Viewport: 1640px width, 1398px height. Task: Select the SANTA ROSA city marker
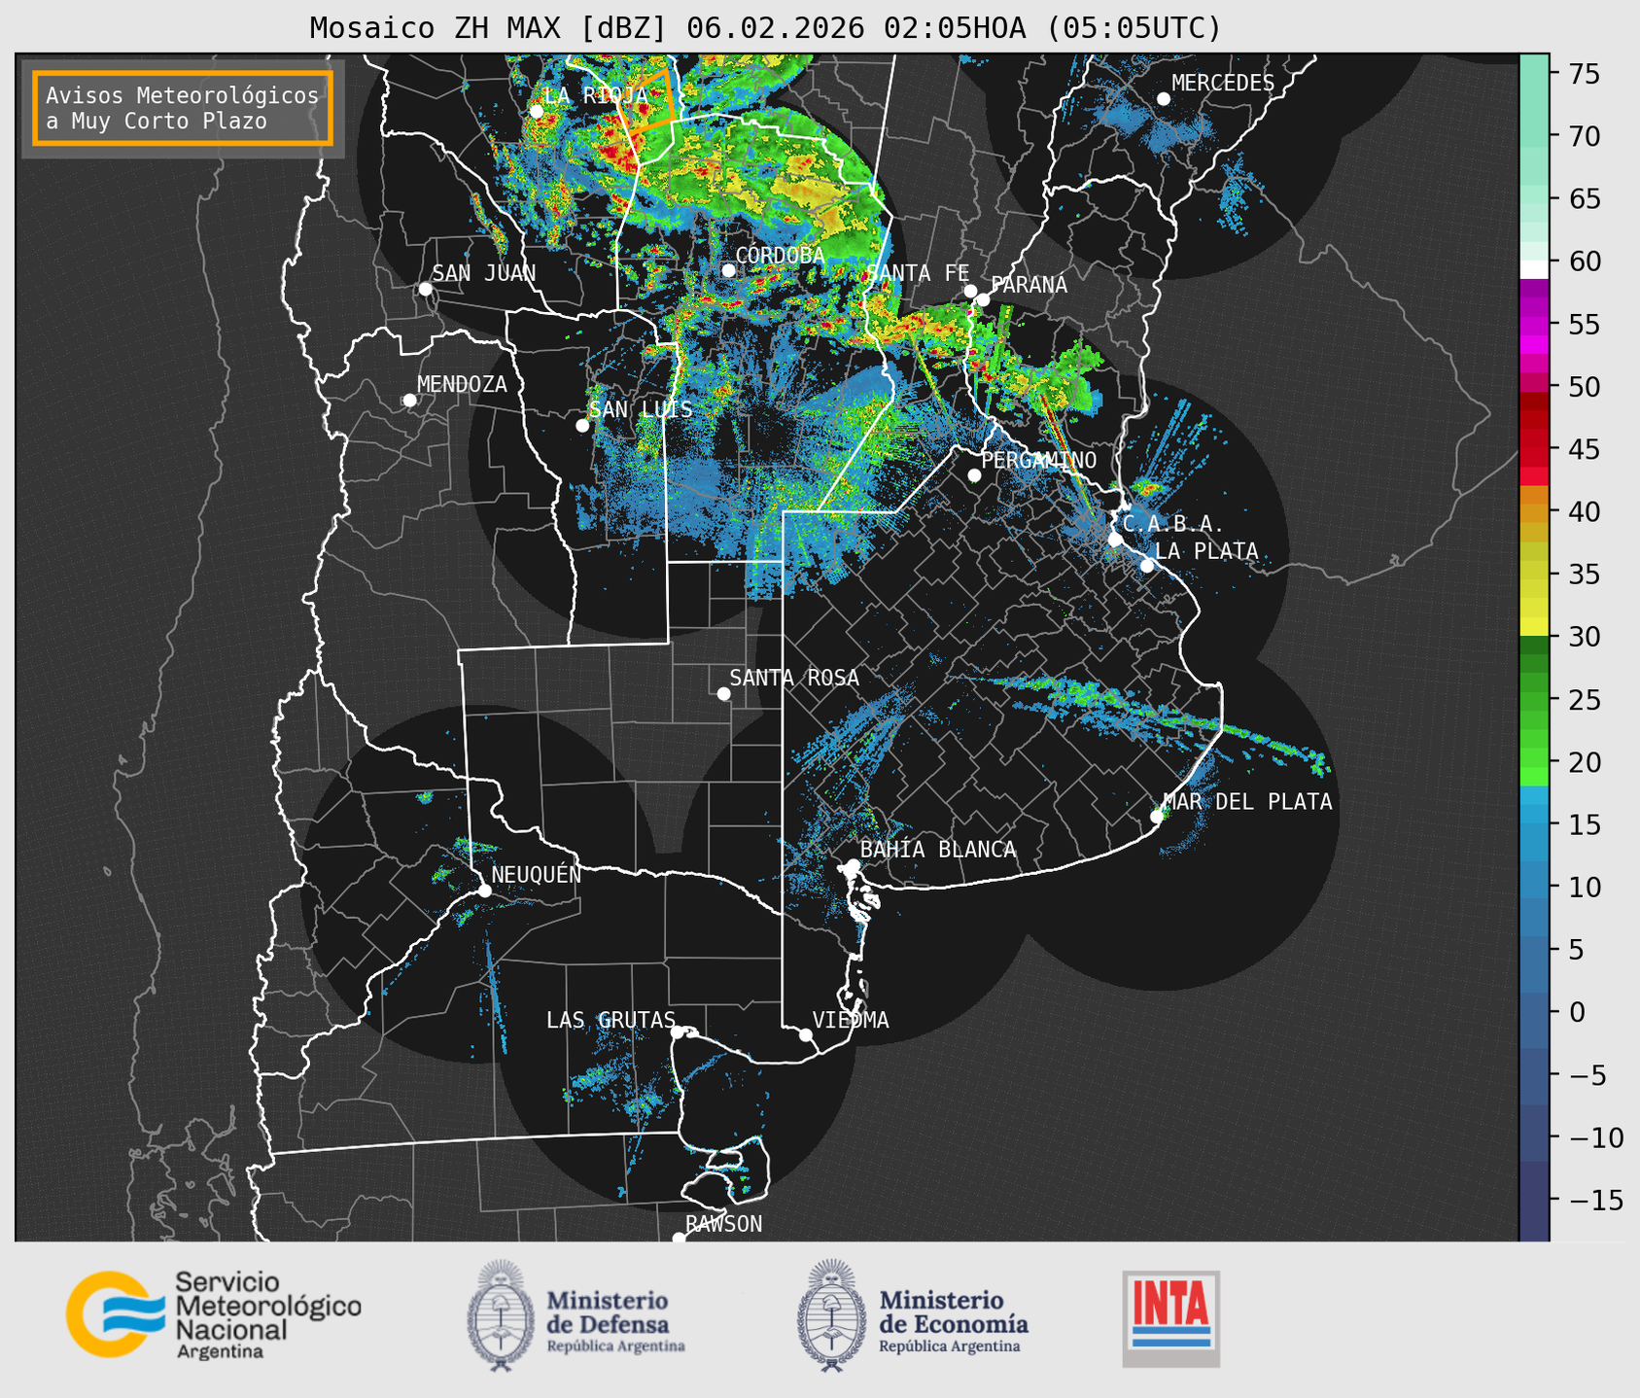[723, 693]
